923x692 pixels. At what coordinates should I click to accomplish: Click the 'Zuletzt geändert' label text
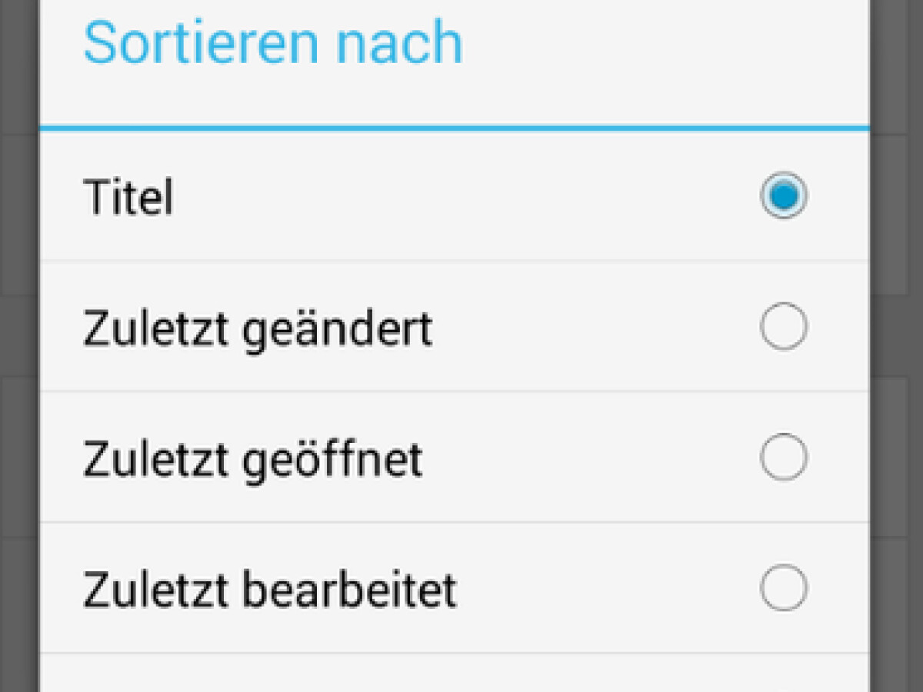click(258, 329)
